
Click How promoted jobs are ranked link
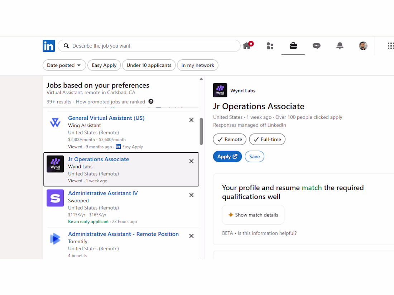point(111,102)
